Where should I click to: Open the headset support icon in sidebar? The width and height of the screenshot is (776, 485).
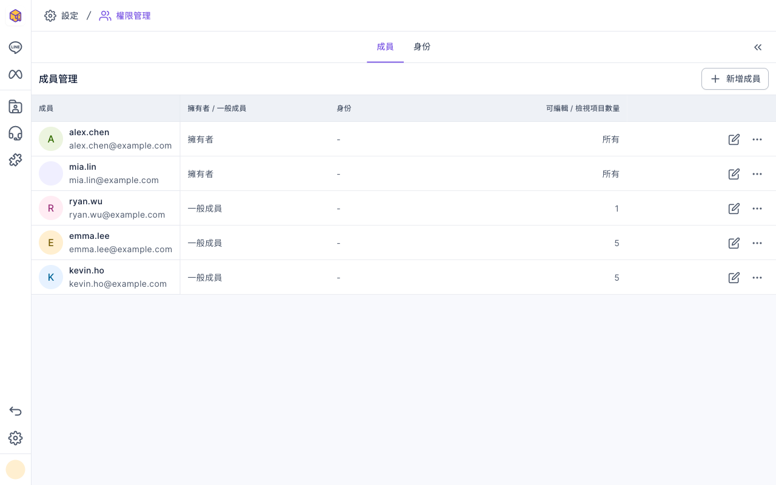point(15,133)
